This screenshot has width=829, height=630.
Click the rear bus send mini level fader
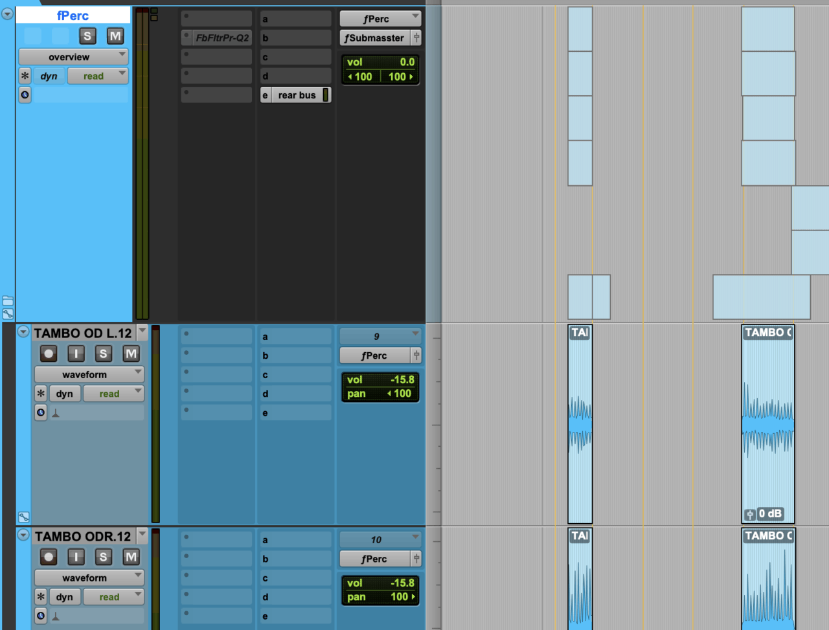click(324, 95)
